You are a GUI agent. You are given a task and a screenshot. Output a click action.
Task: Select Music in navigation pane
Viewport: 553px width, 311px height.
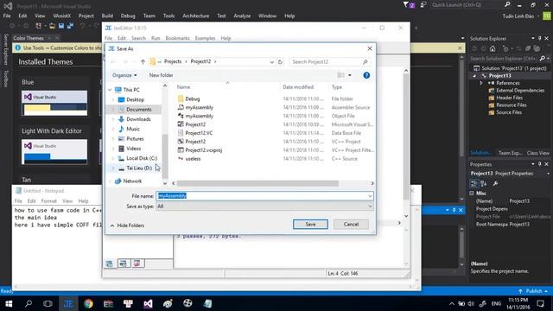click(x=133, y=129)
